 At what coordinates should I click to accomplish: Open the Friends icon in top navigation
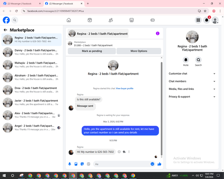[x=111, y=20]
